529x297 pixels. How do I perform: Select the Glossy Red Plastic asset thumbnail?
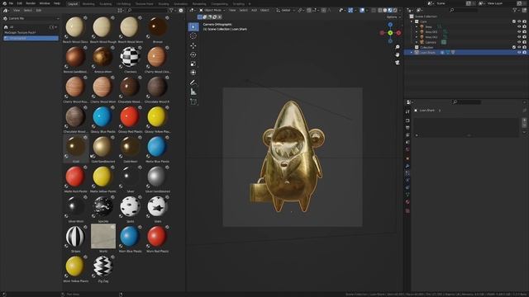click(130, 117)
